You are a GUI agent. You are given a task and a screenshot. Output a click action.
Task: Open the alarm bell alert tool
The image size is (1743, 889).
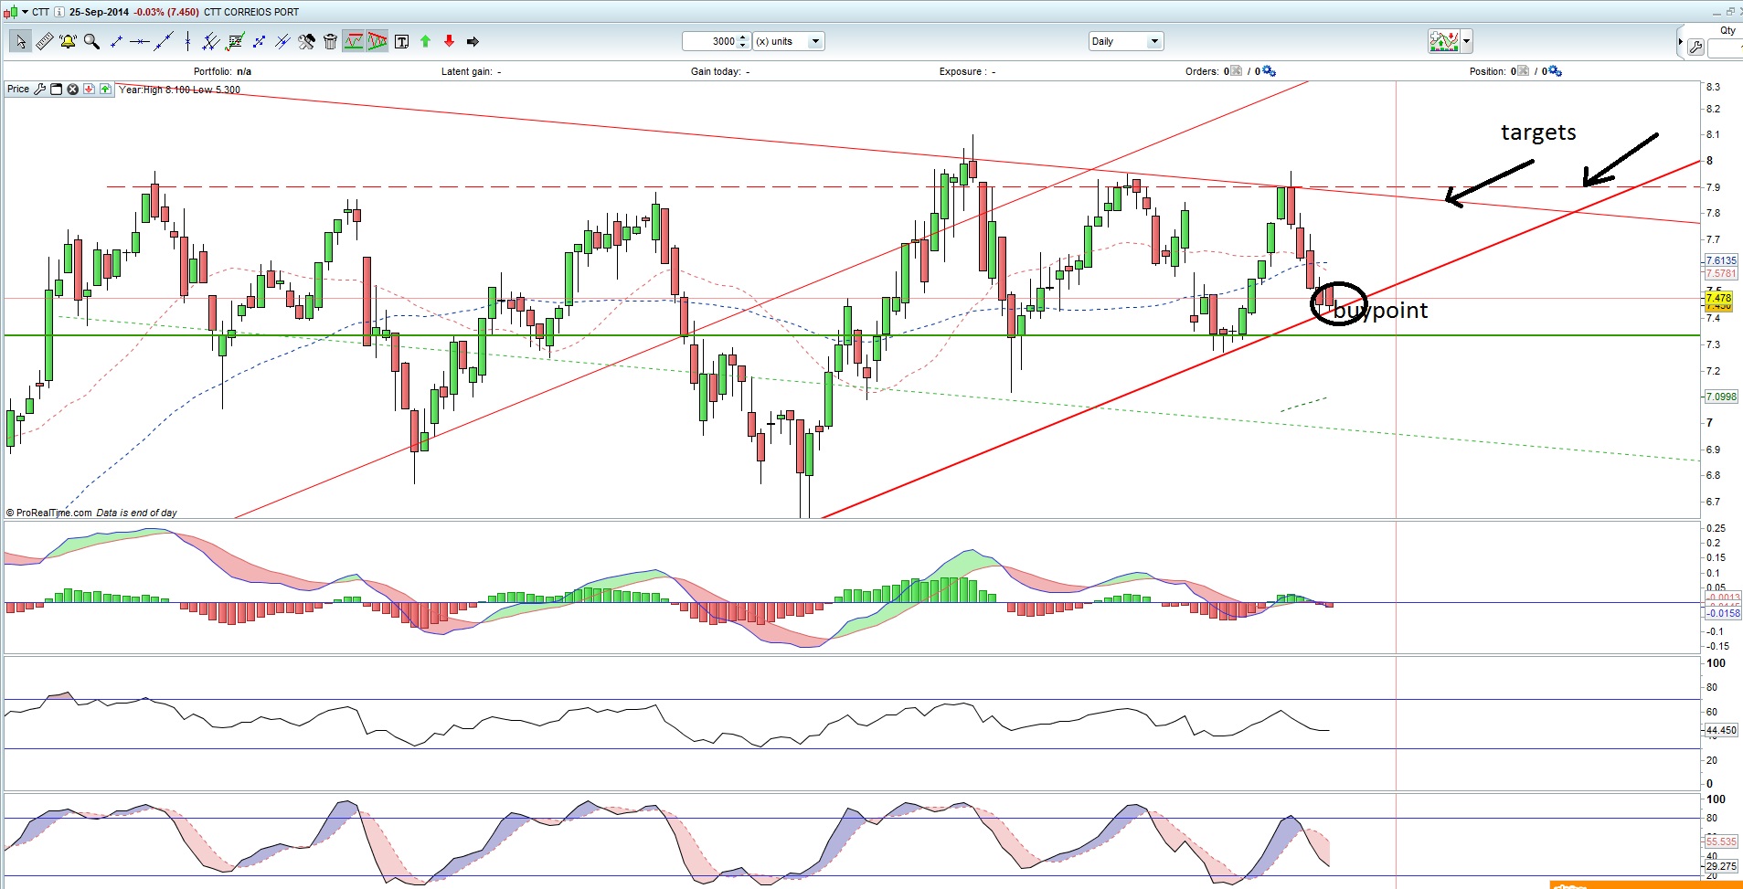tap(68, 41)
